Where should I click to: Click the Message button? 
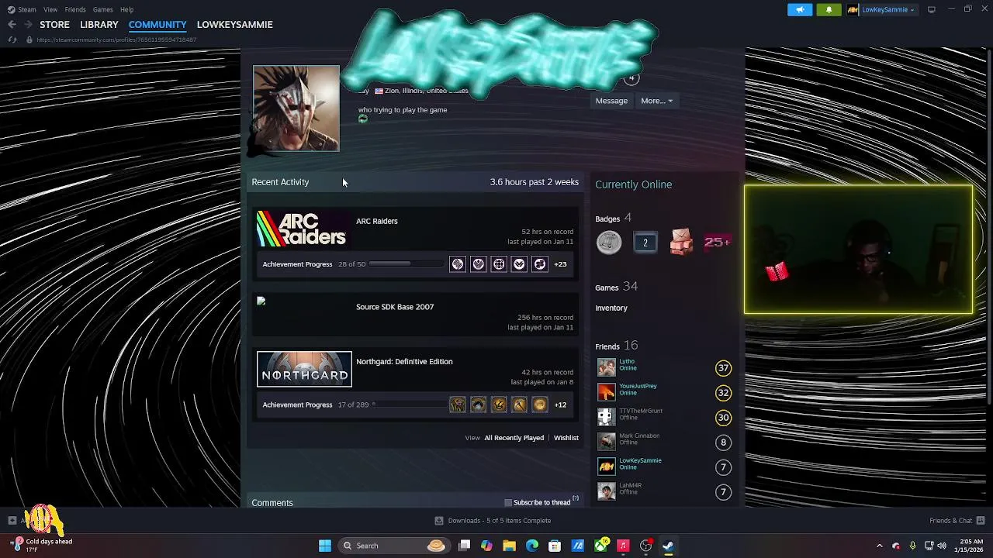(611, 101)
